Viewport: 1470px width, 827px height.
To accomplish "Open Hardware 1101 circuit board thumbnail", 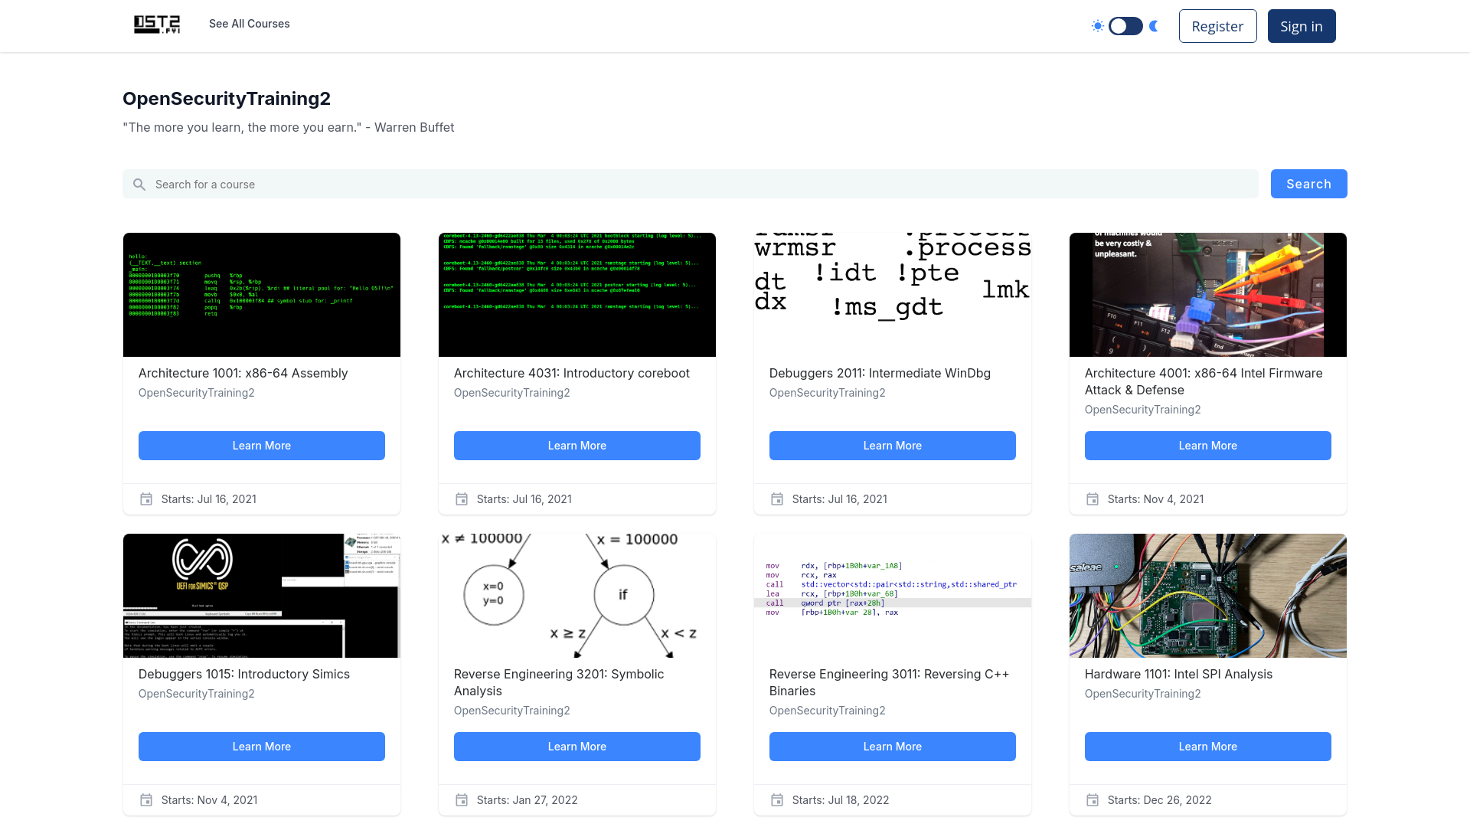I will click(1208, 596).
